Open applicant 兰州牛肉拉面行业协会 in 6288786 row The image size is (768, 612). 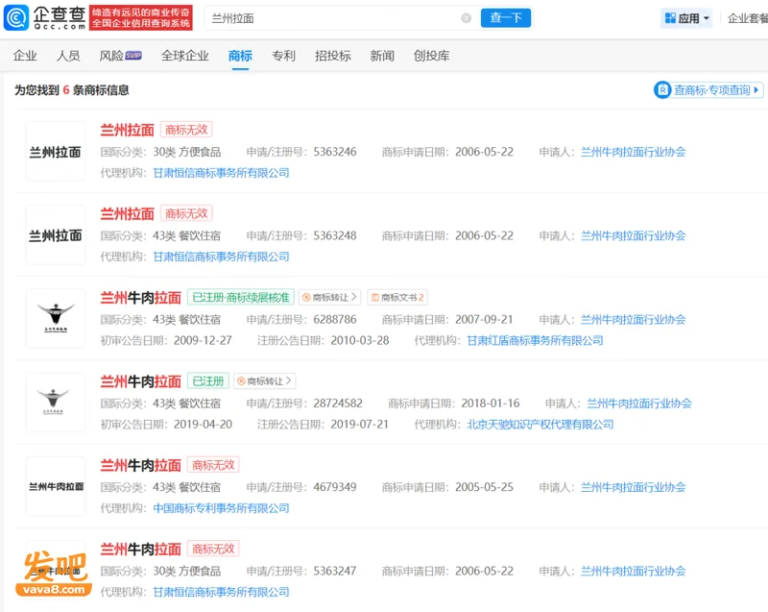coord(634,320)
